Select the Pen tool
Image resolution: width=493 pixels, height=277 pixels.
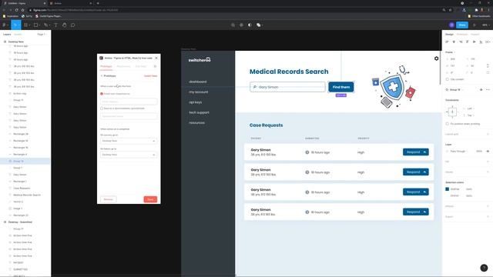click(46, 25)
